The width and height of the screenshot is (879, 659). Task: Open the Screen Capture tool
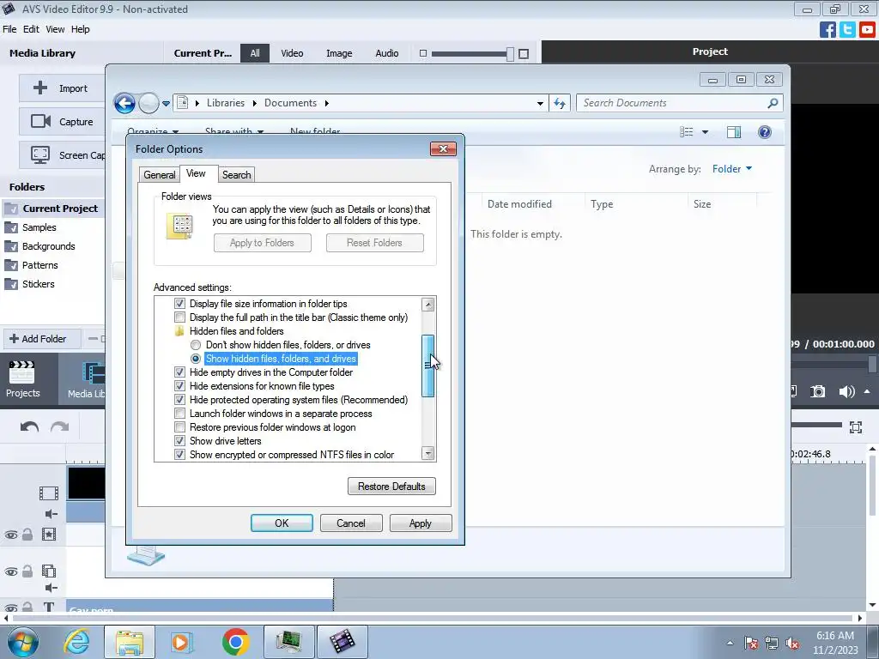(62, 155)
